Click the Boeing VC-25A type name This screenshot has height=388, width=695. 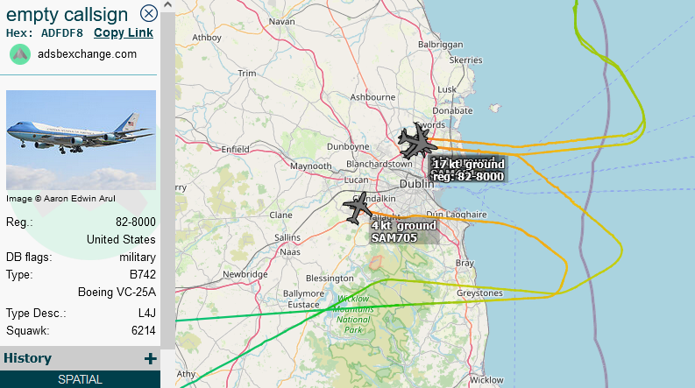[117, 293]
